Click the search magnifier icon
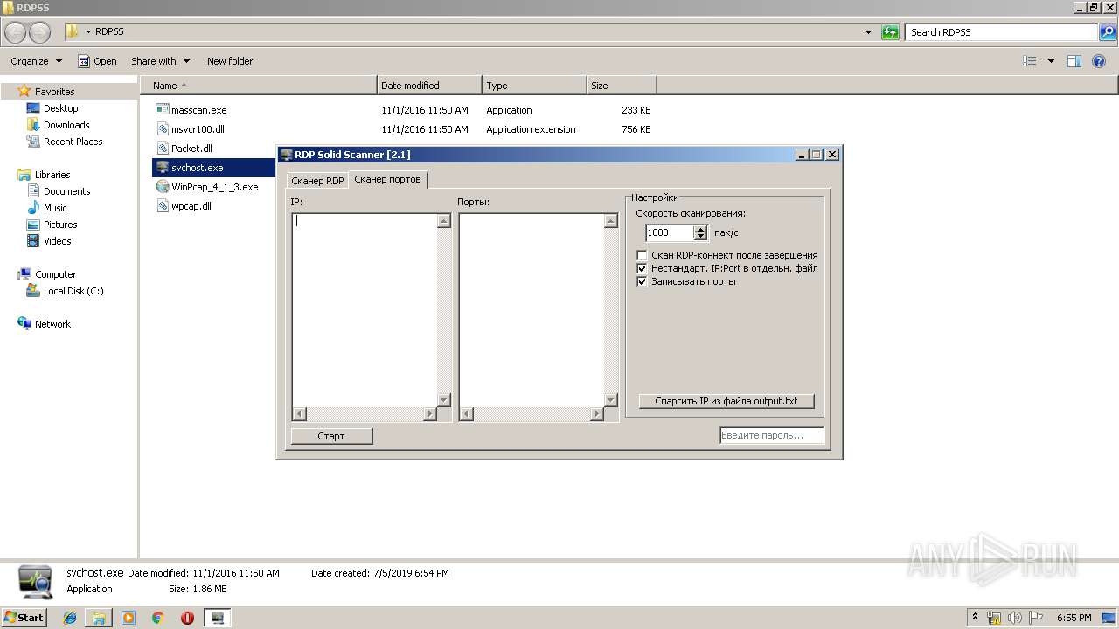This screenshot has height=629, width=1119. coord(1107,32)
